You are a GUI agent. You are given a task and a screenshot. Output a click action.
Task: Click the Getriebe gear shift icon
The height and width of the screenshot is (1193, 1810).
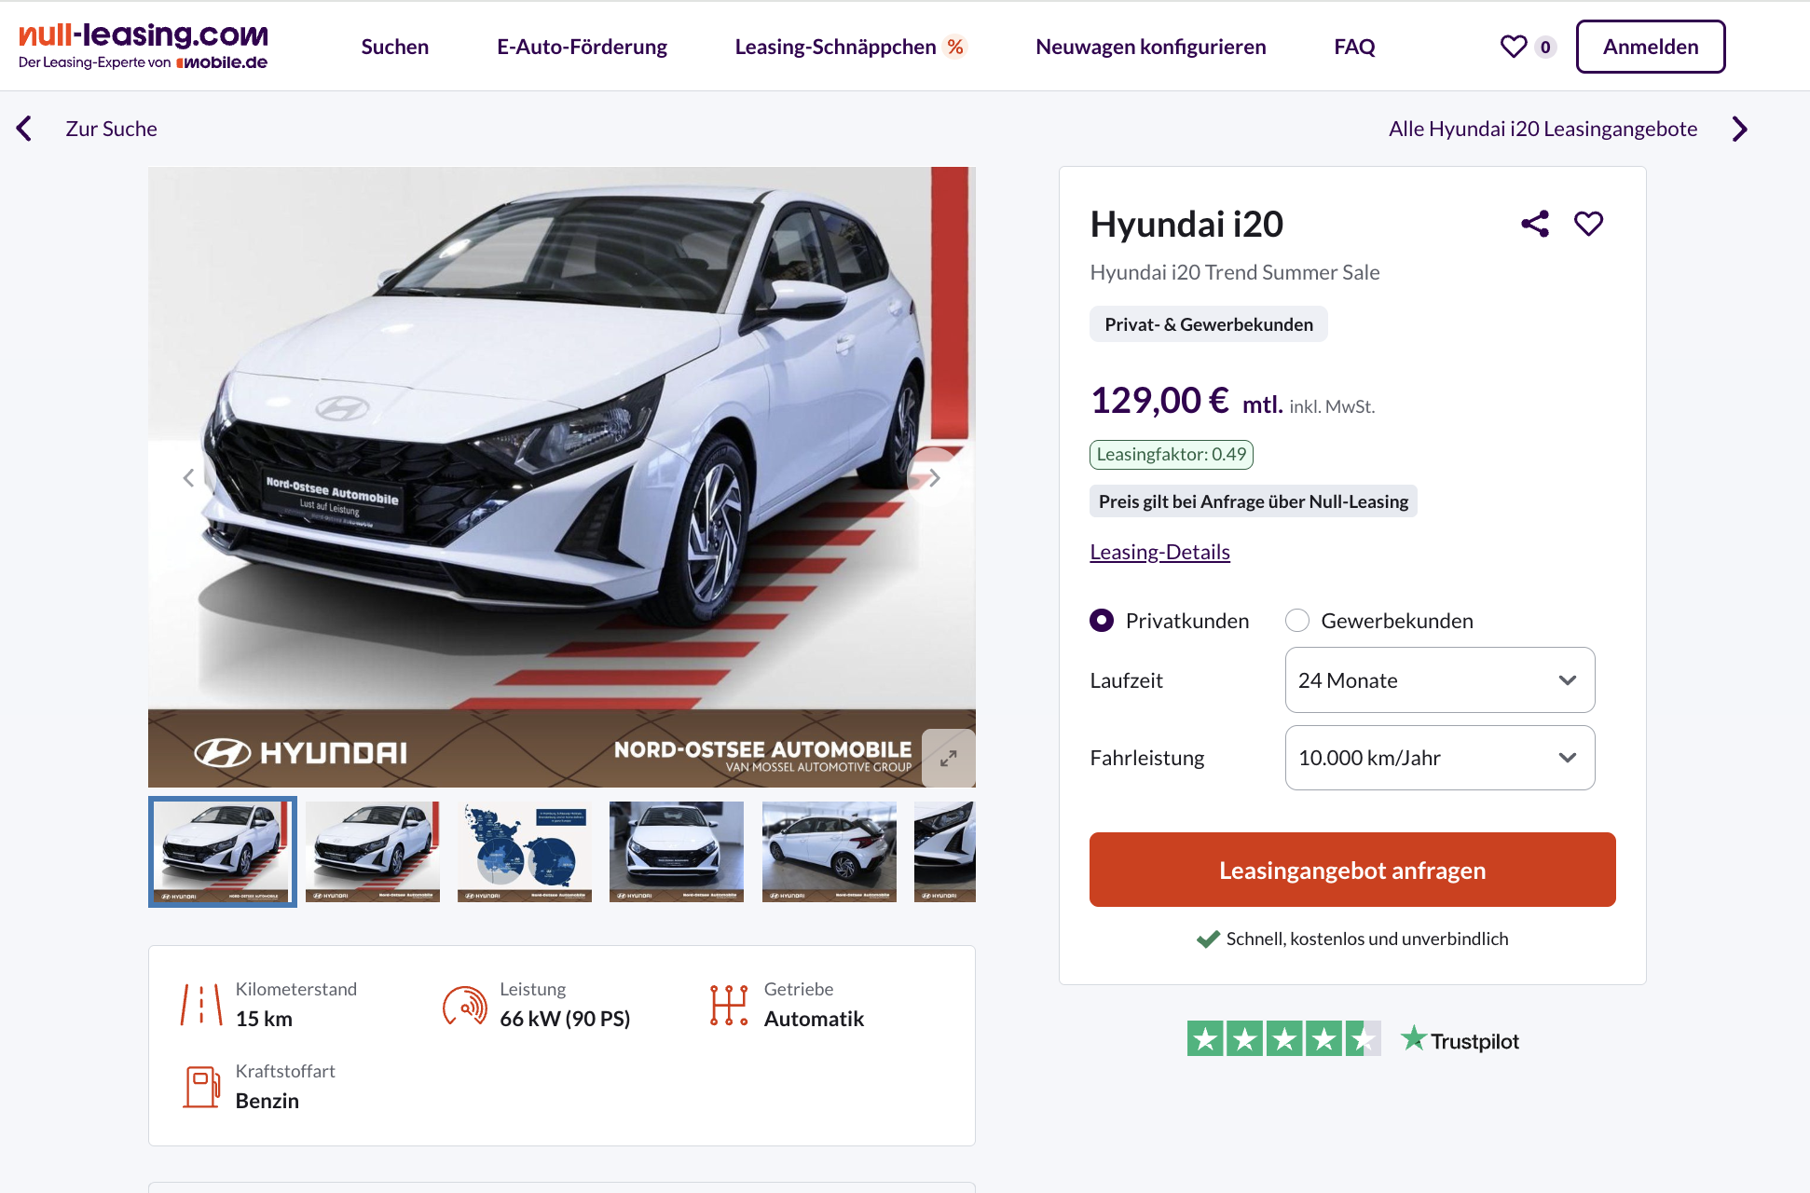tap(729, 1005)
